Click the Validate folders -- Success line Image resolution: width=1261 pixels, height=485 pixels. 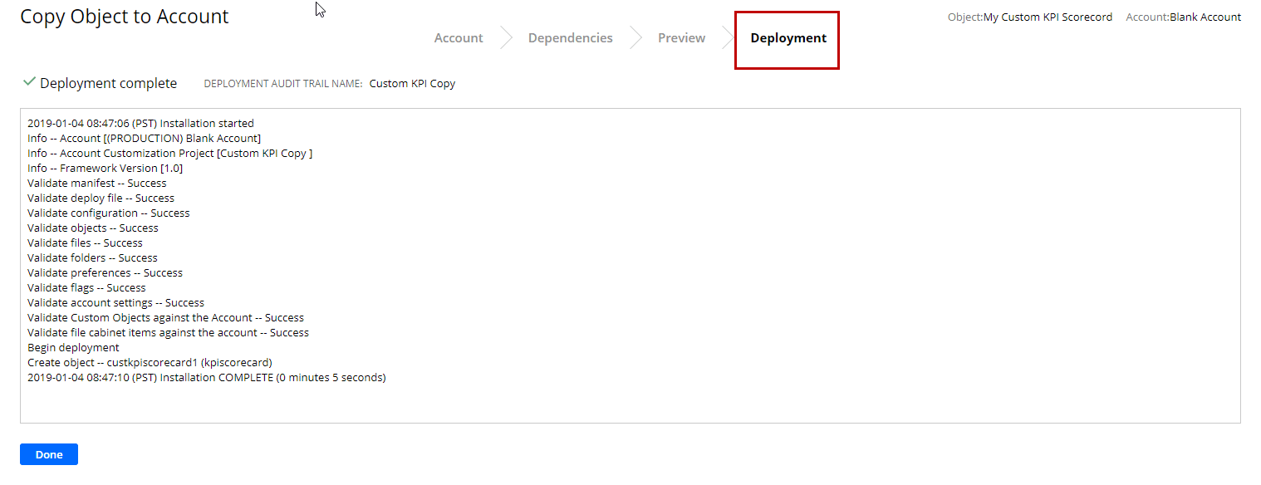(x=92, y=258)
